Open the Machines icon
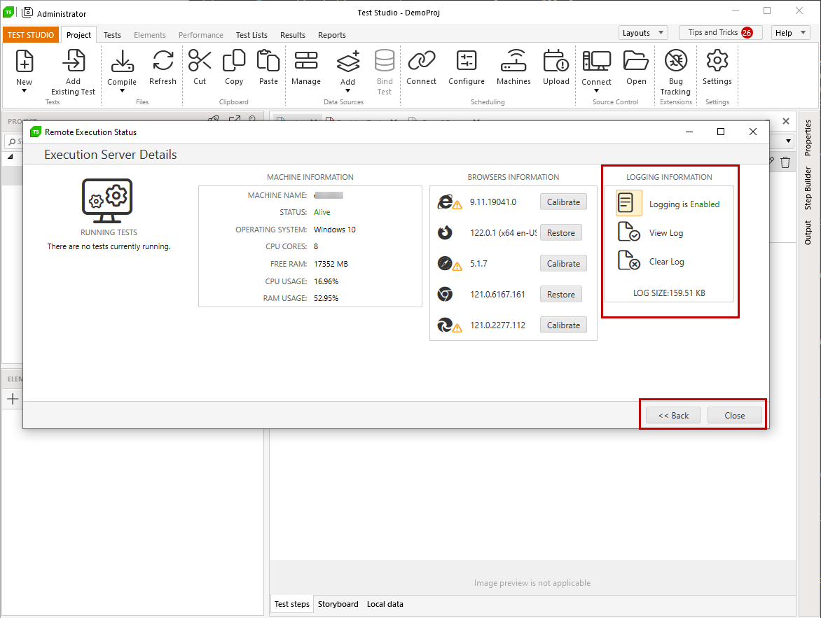This screenshot has width=821, height=618. point(513,61)
